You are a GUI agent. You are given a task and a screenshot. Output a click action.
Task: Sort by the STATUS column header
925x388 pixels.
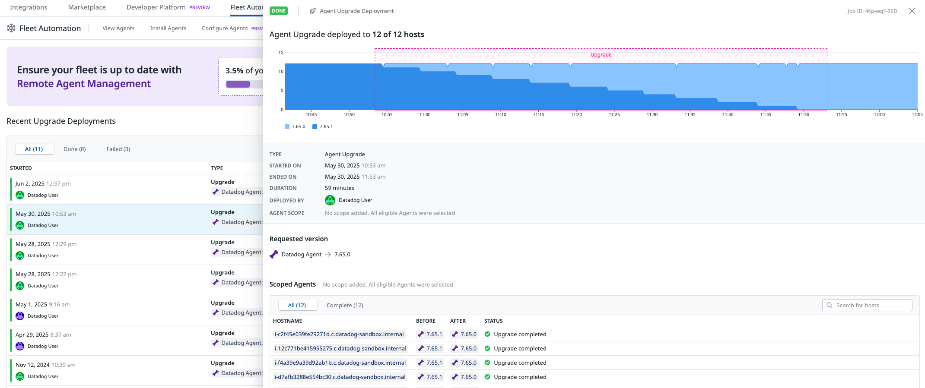pyautogui.click(x=493, y=321)
